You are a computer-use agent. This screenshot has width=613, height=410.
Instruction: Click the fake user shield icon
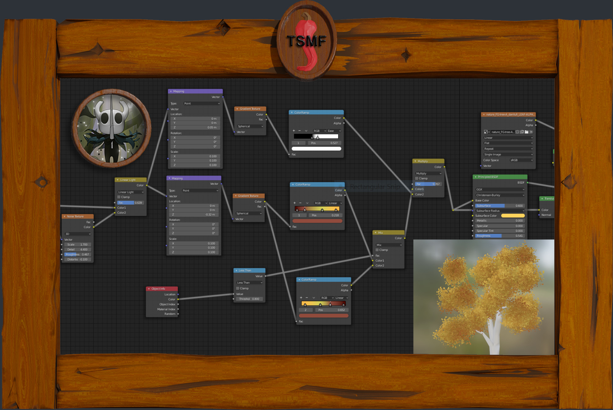click(517, 132)
